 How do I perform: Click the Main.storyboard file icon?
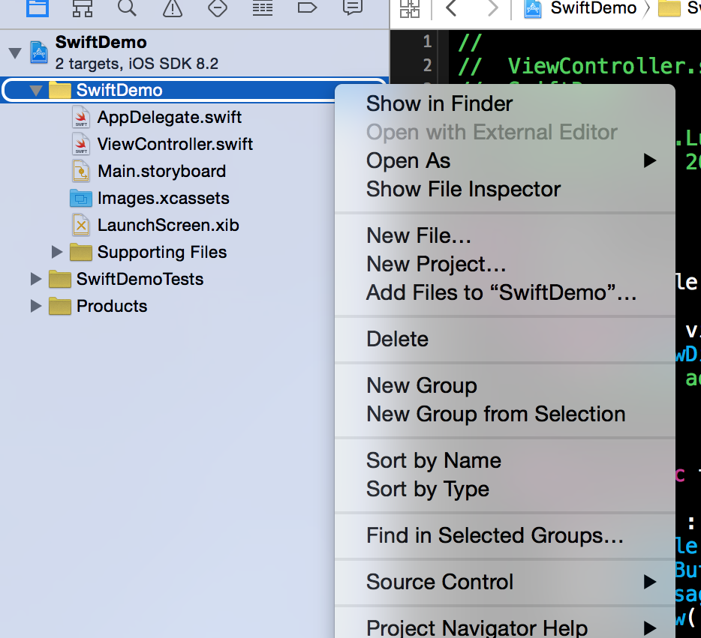[81, 172]
